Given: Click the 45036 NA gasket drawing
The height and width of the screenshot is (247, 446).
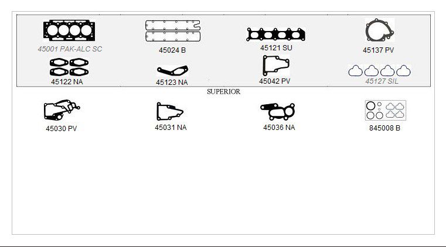Looking at the screenshot, I should tap(278, 111).
